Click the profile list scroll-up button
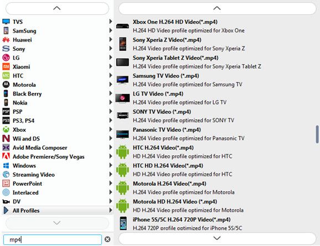Image resolution: width=320 pixels, height=246 pixels. [x=217, y=8]
